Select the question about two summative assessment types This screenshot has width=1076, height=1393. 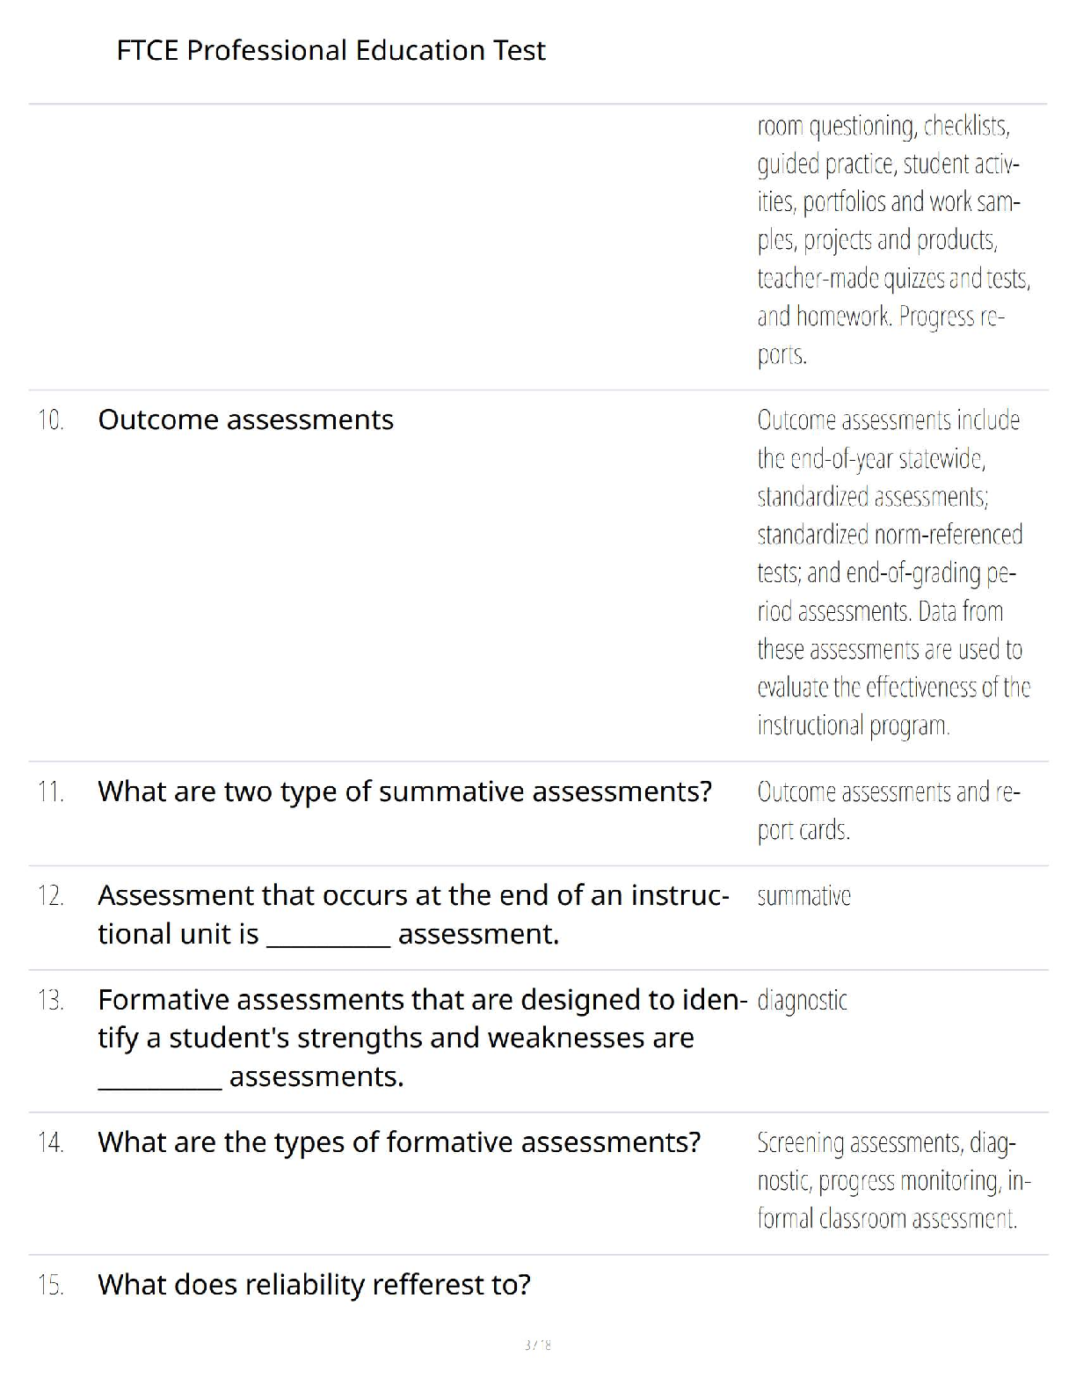click(404, 791)
